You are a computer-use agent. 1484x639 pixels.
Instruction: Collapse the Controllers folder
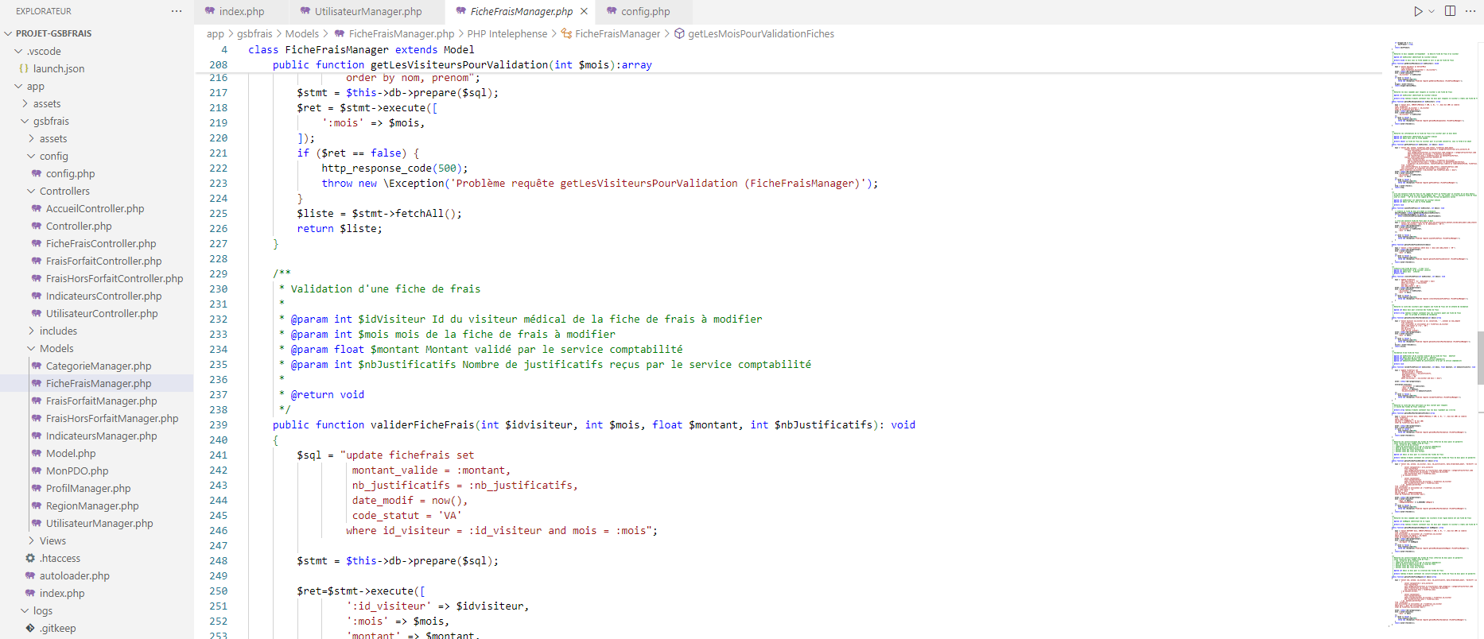64,191
